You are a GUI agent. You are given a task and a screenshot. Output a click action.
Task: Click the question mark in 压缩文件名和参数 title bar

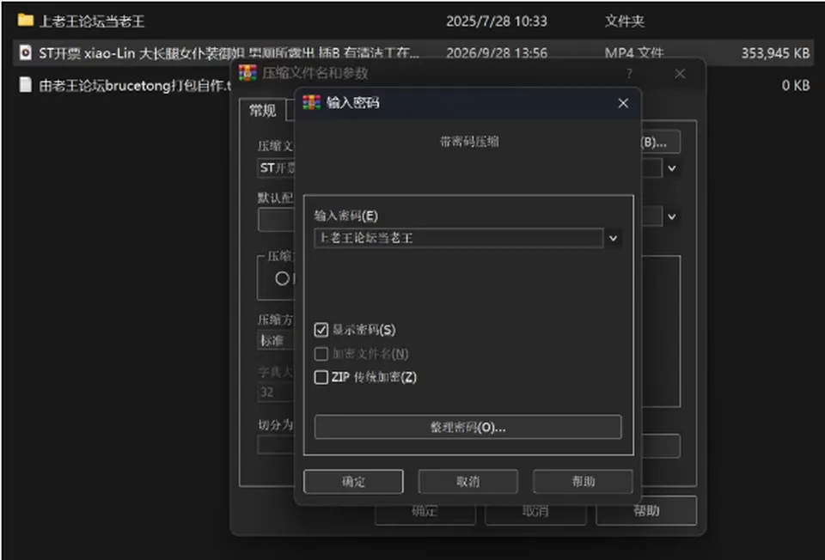click(629, 74)
